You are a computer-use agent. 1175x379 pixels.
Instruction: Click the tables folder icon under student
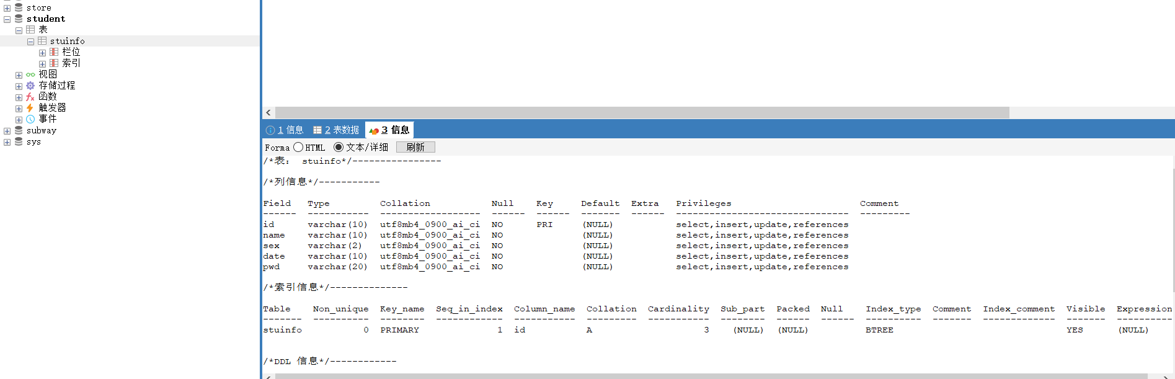30,29
